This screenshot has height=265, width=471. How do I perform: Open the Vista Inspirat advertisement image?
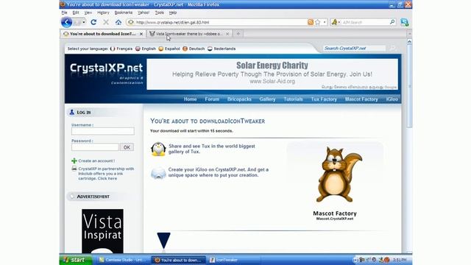(x=102, y=231)
